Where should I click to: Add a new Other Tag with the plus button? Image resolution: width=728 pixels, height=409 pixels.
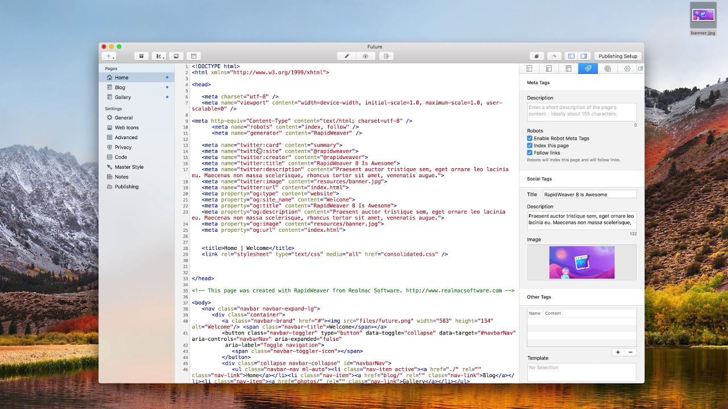tap(618, 352)
